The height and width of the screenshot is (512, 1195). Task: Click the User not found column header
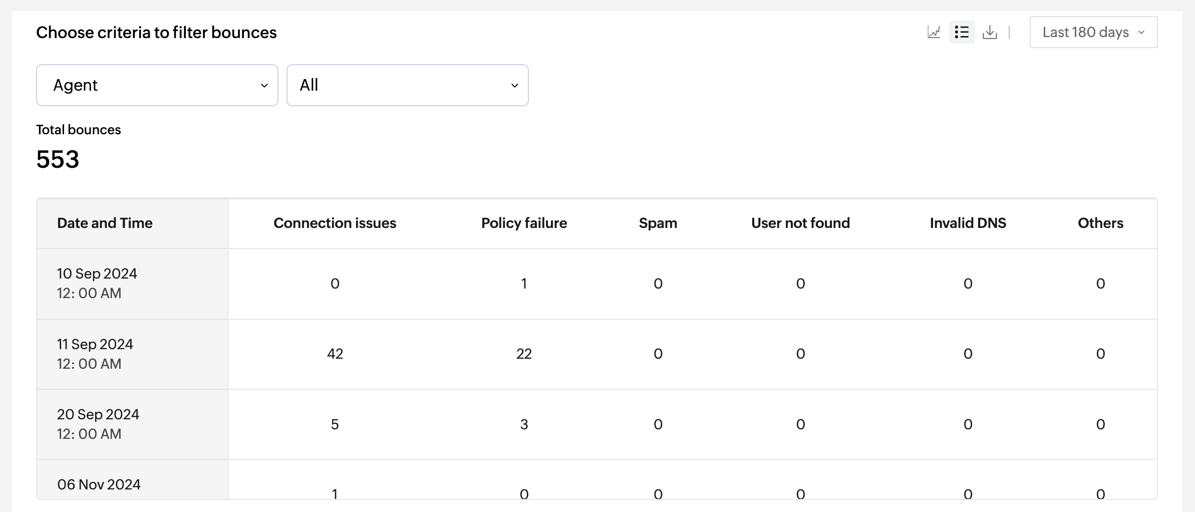click(800, 223)
